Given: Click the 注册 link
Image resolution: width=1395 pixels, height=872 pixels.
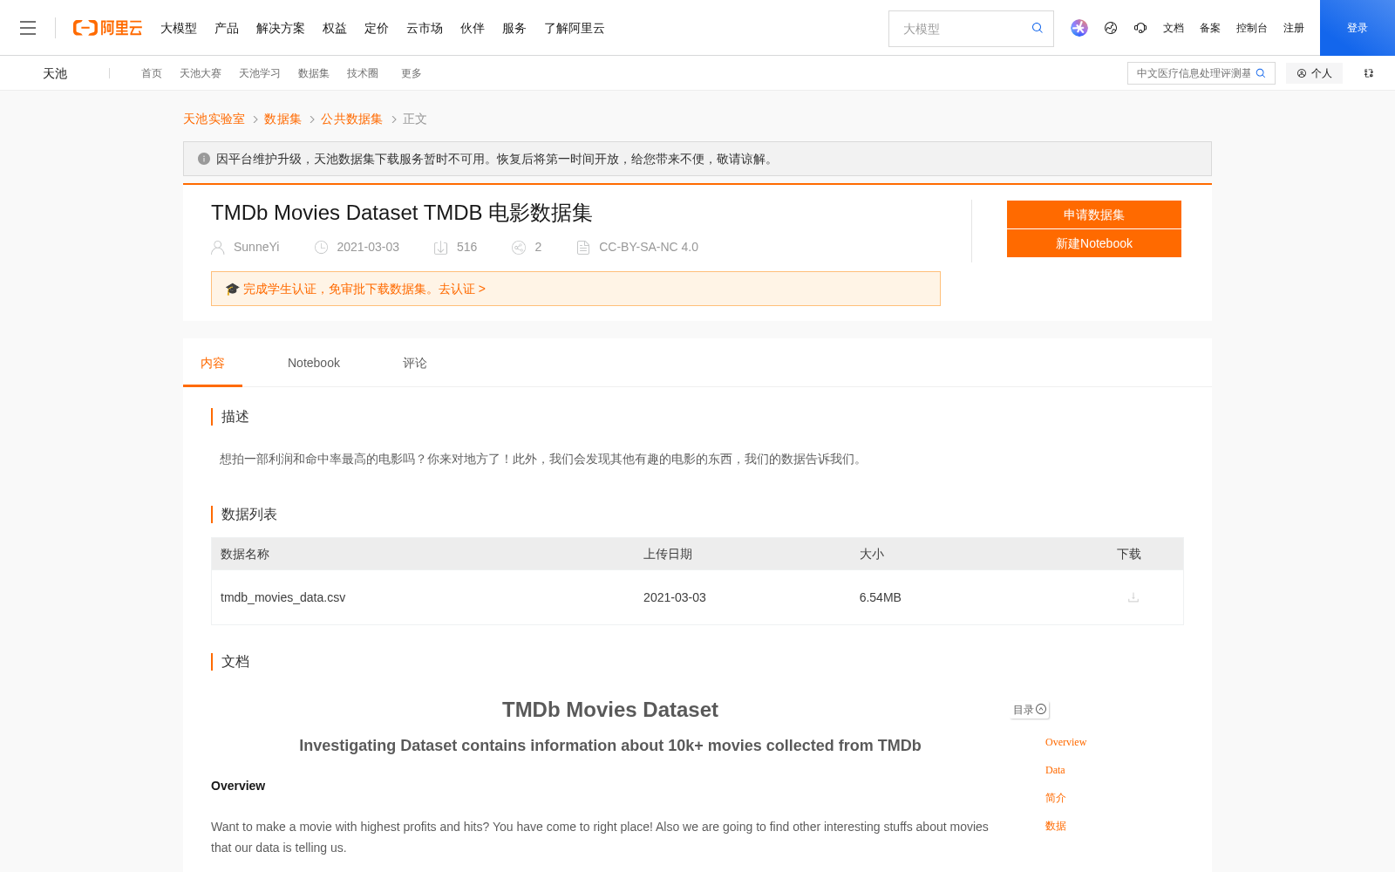Looking at the screenshot, I should (x=1294, y=28).
